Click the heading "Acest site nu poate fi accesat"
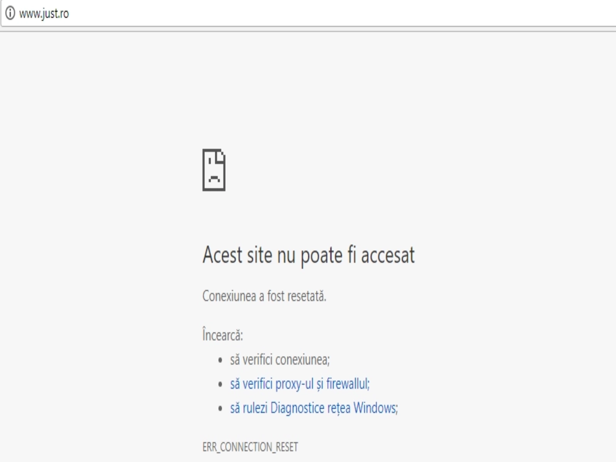 [x=308, y=255]
